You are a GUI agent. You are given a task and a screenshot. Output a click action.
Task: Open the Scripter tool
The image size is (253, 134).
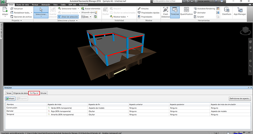coord(199,16)
